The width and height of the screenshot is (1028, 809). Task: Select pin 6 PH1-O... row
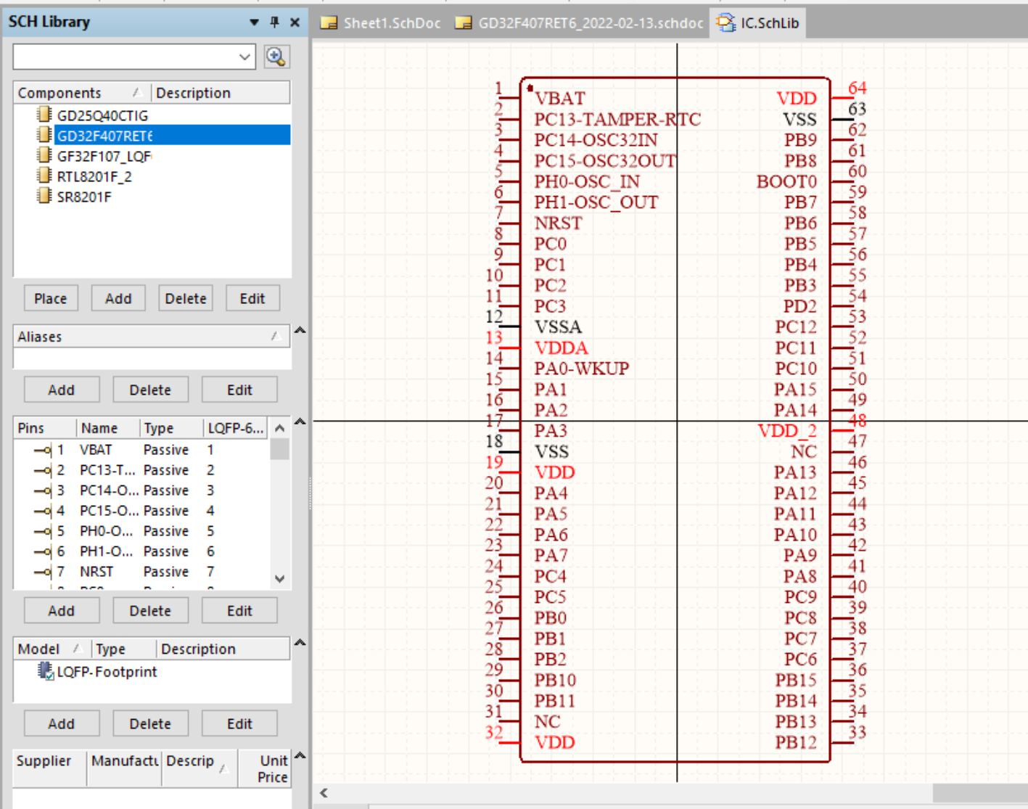[x=141, y=551]
